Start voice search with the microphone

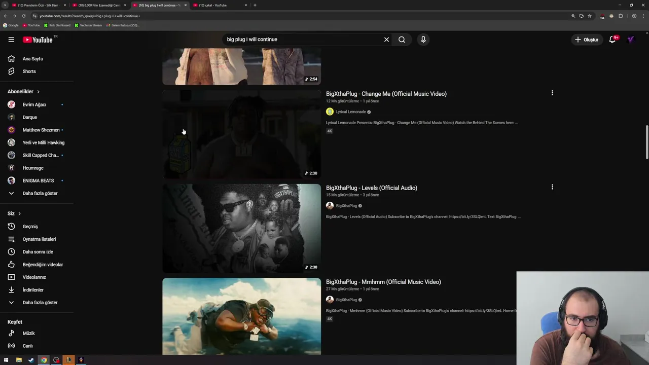click(x=423, y=40)
